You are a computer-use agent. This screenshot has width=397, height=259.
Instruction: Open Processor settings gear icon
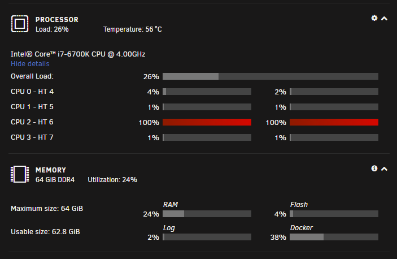click(x=374, y=18)
